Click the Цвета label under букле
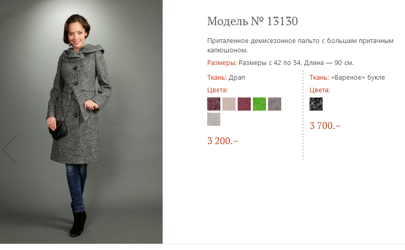 tap(319, 90)
